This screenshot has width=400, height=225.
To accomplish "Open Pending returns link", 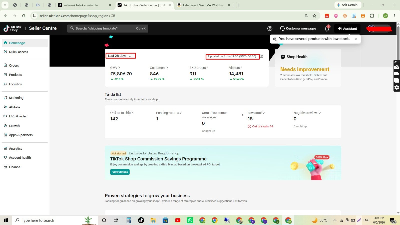I will (x=169, y=113).
